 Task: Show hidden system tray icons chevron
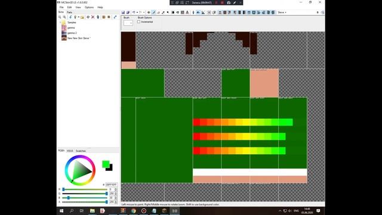click(x=280, y=211)
